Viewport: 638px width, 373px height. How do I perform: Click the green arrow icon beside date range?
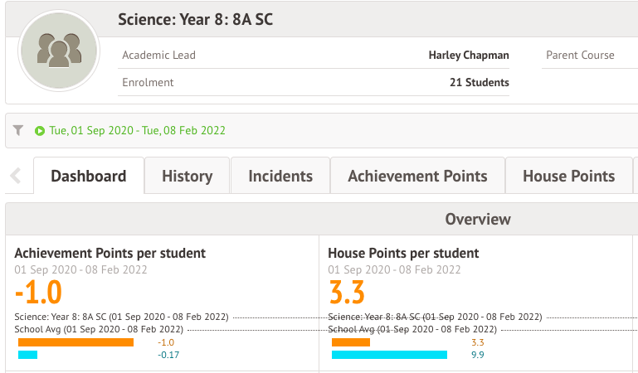pyautogui.click(x=39, y=131)
